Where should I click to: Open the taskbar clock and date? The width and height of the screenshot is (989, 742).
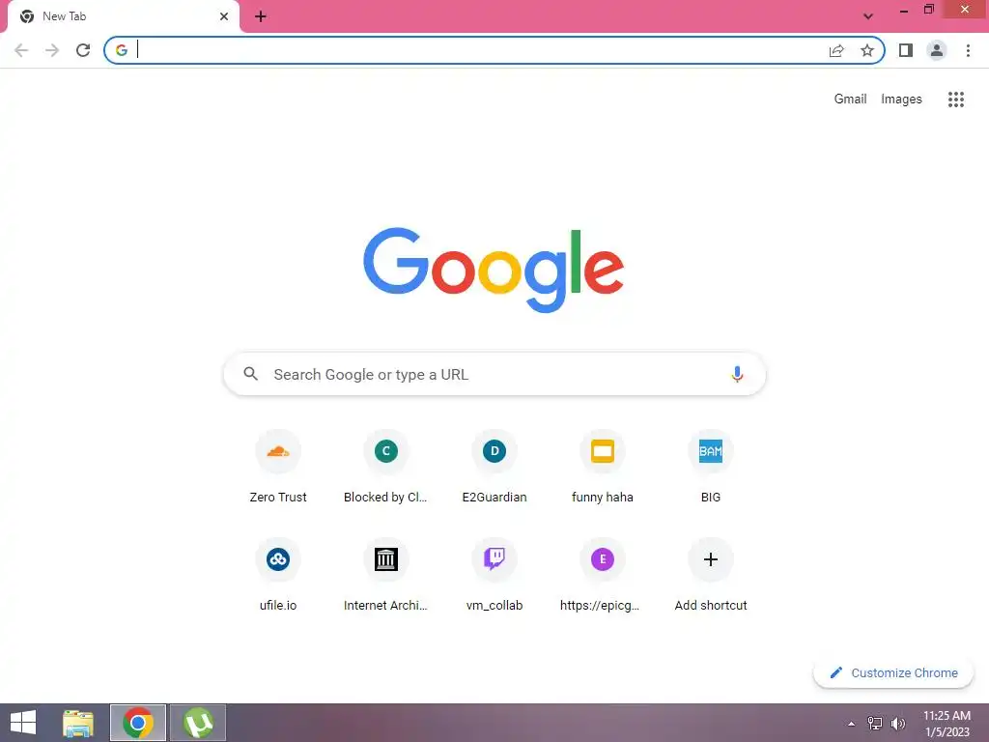(947, 724)
